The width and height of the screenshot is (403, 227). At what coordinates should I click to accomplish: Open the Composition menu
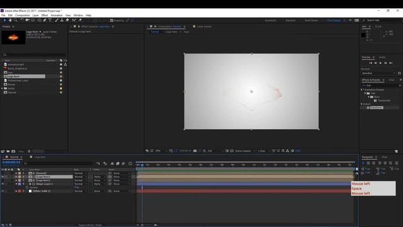[x=23, y=15]
